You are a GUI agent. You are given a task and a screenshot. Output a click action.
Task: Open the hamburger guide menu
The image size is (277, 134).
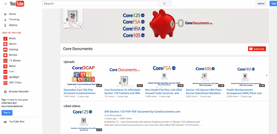pyautogui.click(x=6, y=4)
